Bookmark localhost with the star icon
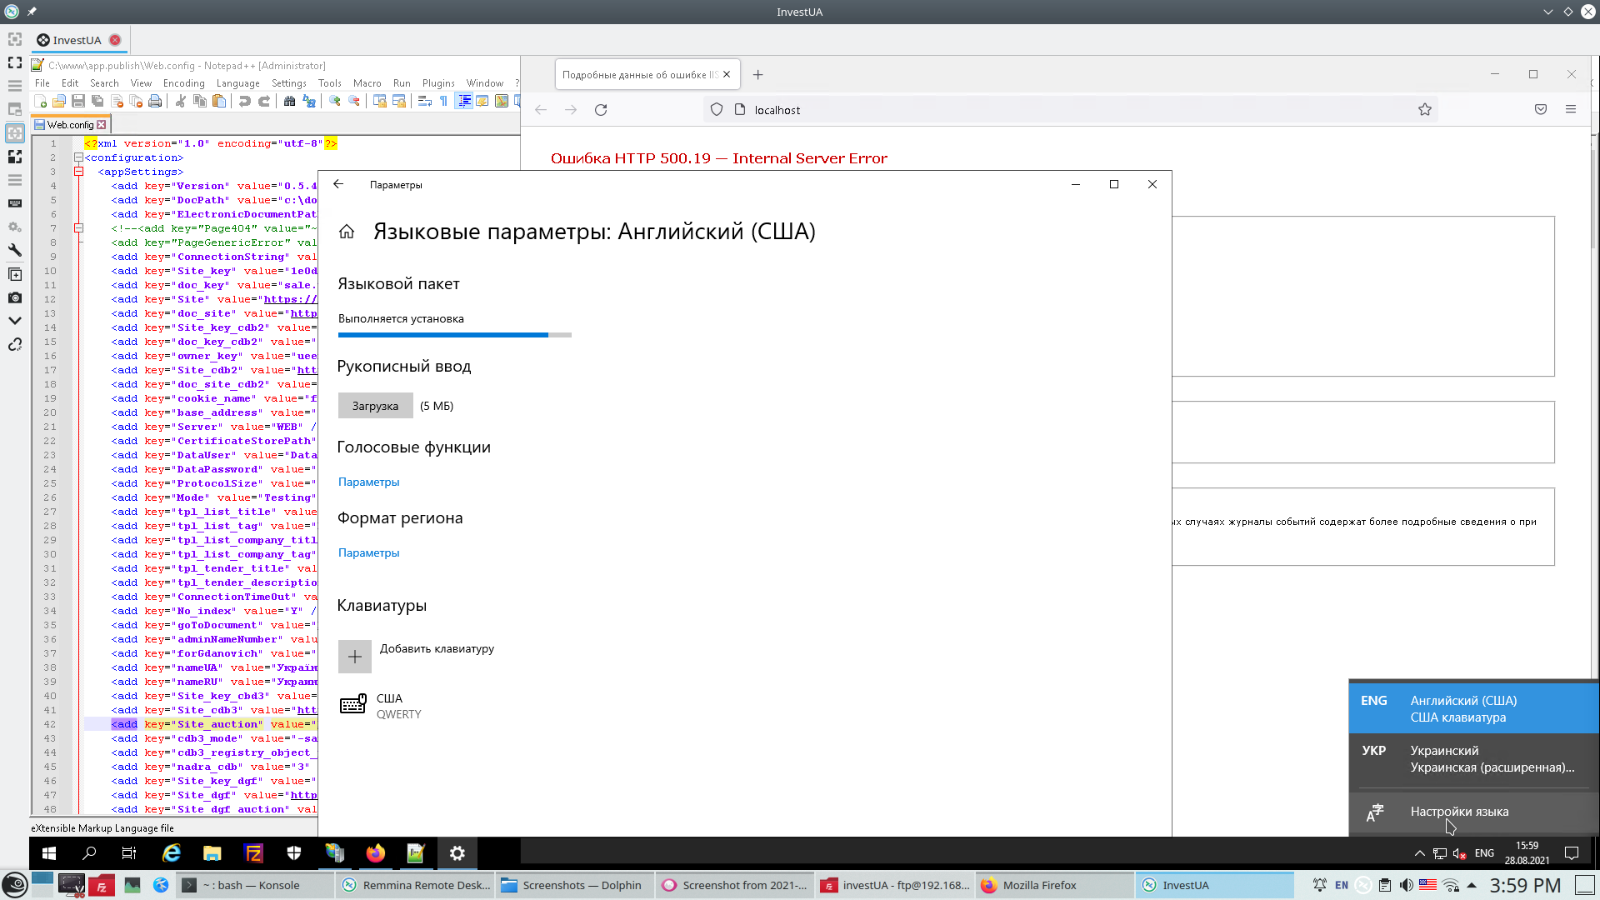This screenshot has height=900, width=1600. (x=1425, y=110)
